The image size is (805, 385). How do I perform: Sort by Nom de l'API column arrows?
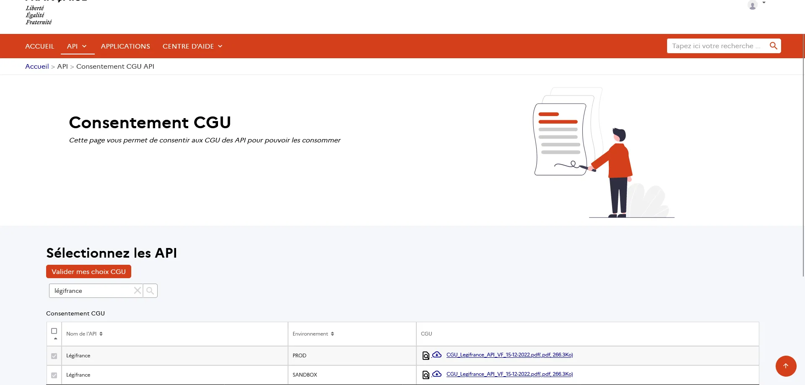tap(101, 334)
